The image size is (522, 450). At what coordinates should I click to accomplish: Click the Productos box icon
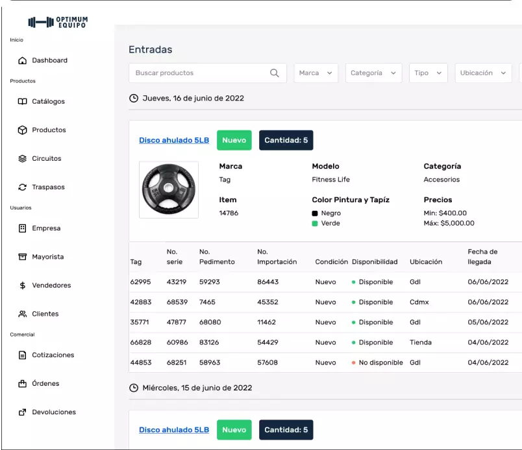(x=23, y=130)
